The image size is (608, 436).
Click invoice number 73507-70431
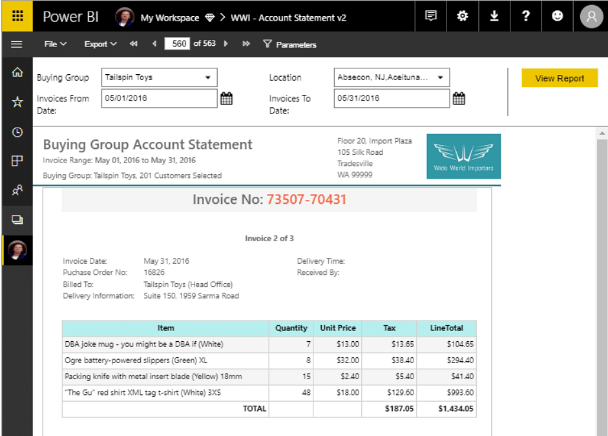point(306,199)
